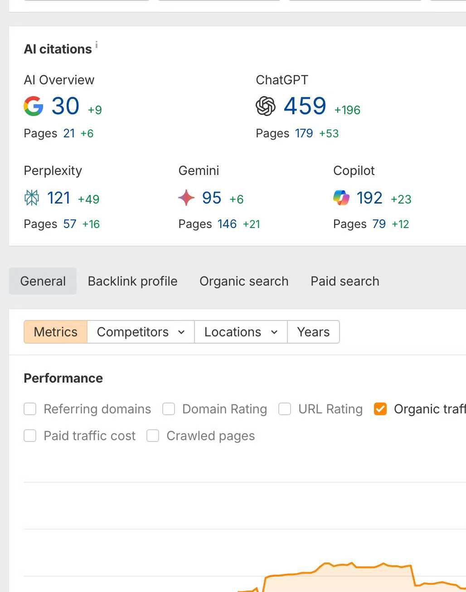The height and width of the screenshot is (592, 466).
Task: Switch to the Backlink profile tab
Action: (132, 281)
